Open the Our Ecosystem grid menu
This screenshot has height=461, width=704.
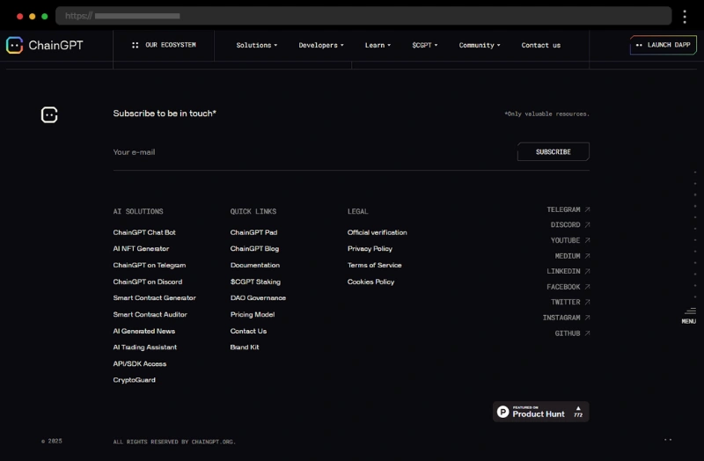click(164, 45)
